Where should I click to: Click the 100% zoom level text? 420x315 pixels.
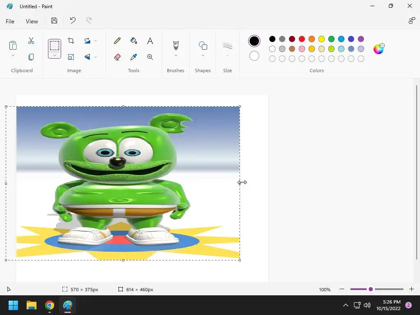point(325,290)
